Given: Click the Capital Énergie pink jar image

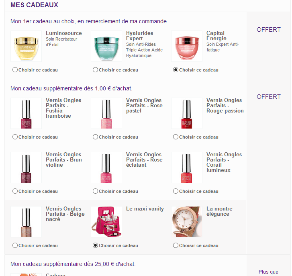Looking at the screenshot, I should click(x=187, y=46).
